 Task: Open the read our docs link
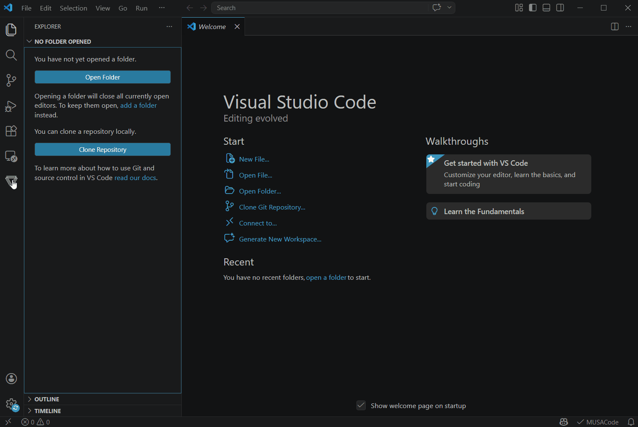point(135,178)
